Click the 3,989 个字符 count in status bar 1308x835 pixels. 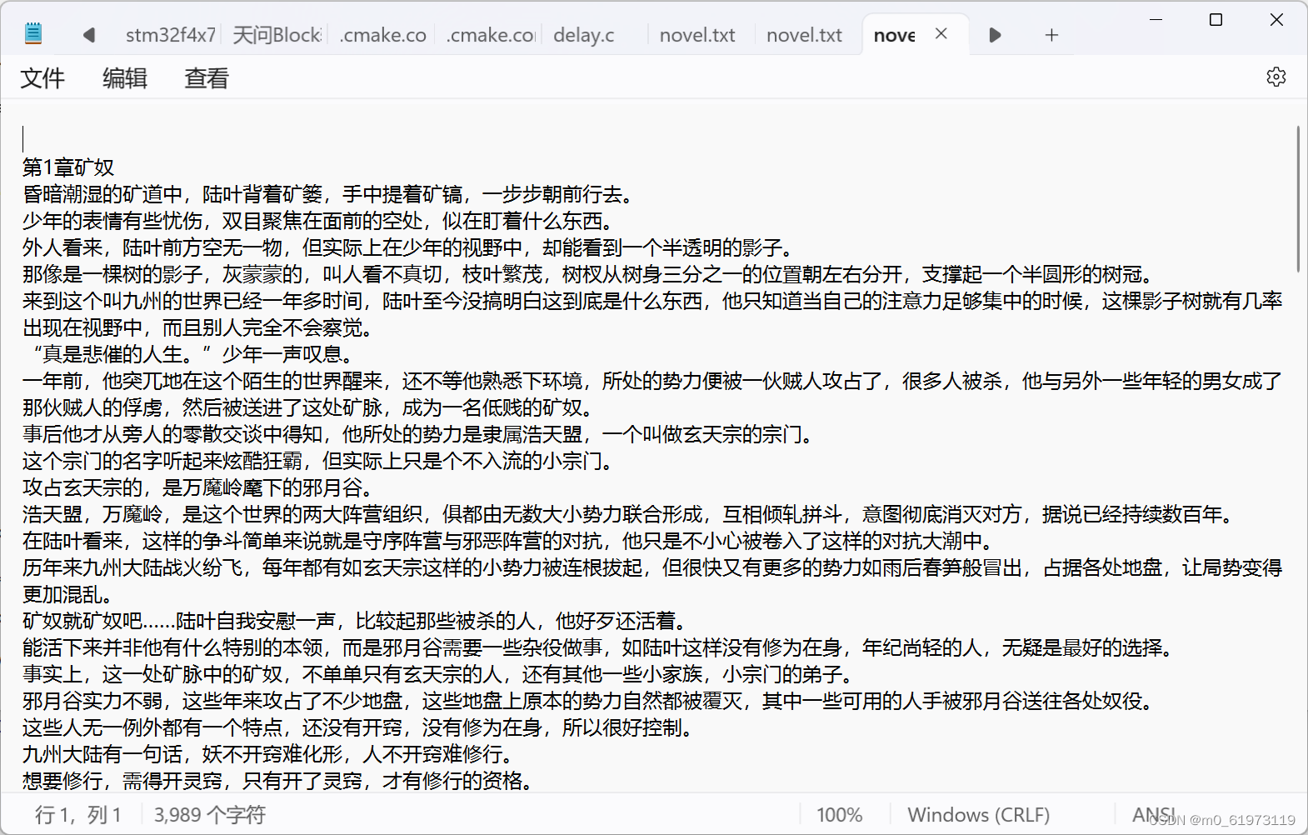tap(209, 815)
